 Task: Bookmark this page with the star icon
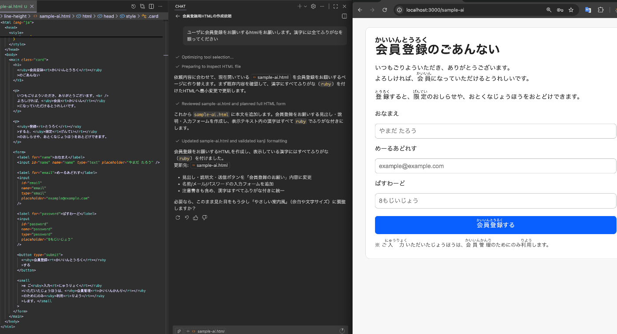coord(571,10)
